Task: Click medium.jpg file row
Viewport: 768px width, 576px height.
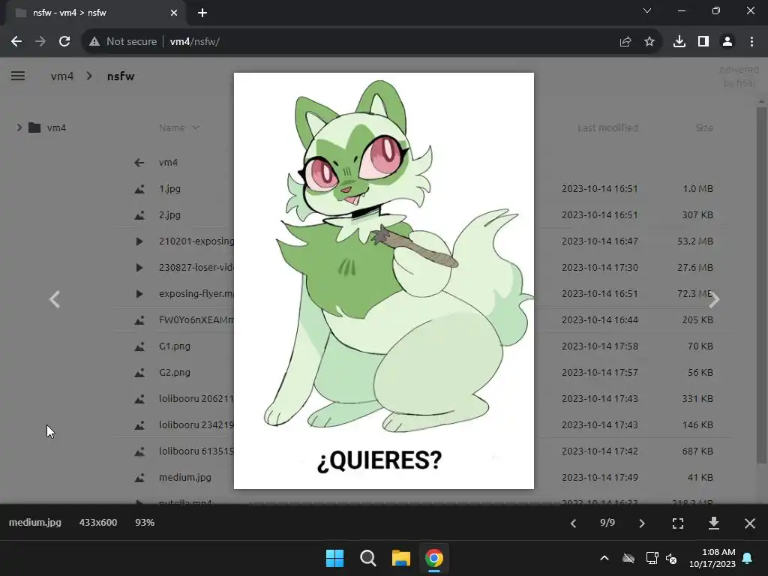Action: click(x=185, y=478)
